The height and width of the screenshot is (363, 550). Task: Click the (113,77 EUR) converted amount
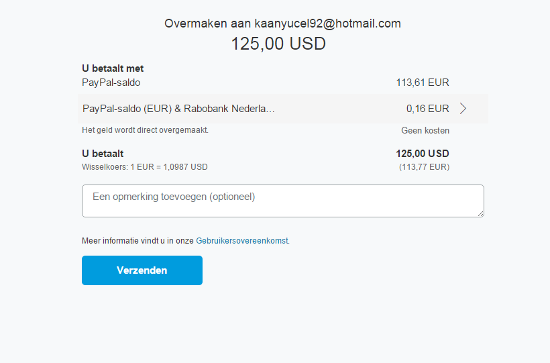pos(424,167)
